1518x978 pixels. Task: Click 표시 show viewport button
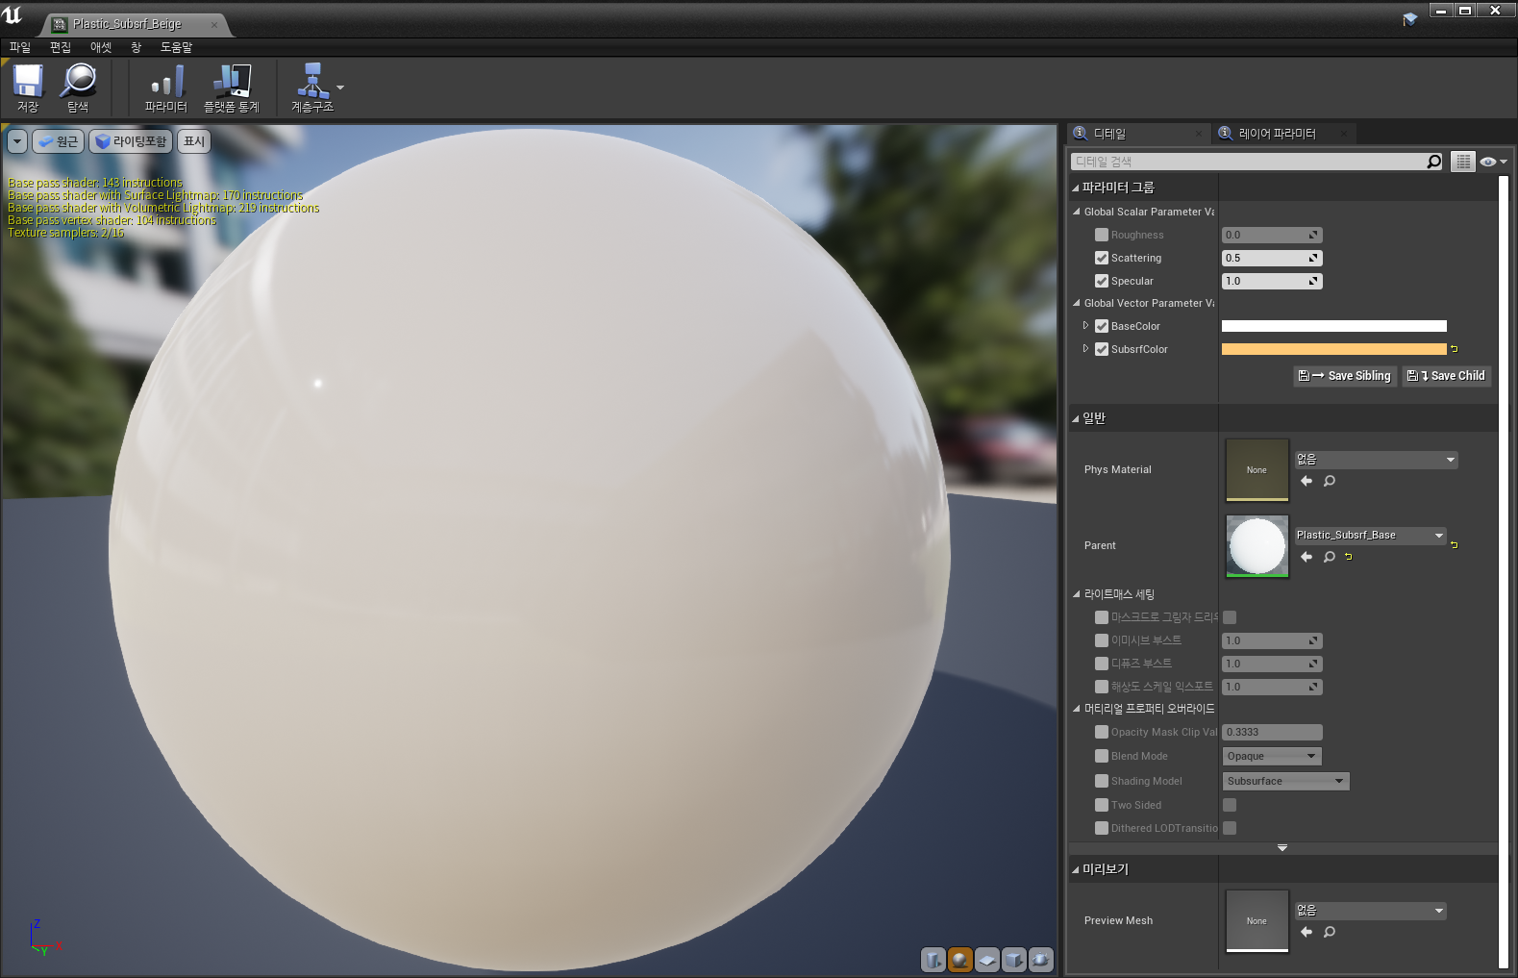click(194, 141)
